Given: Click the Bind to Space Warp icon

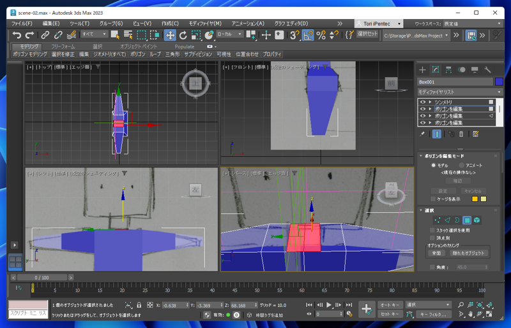Looking at the screenshot, I should [72, 35].
